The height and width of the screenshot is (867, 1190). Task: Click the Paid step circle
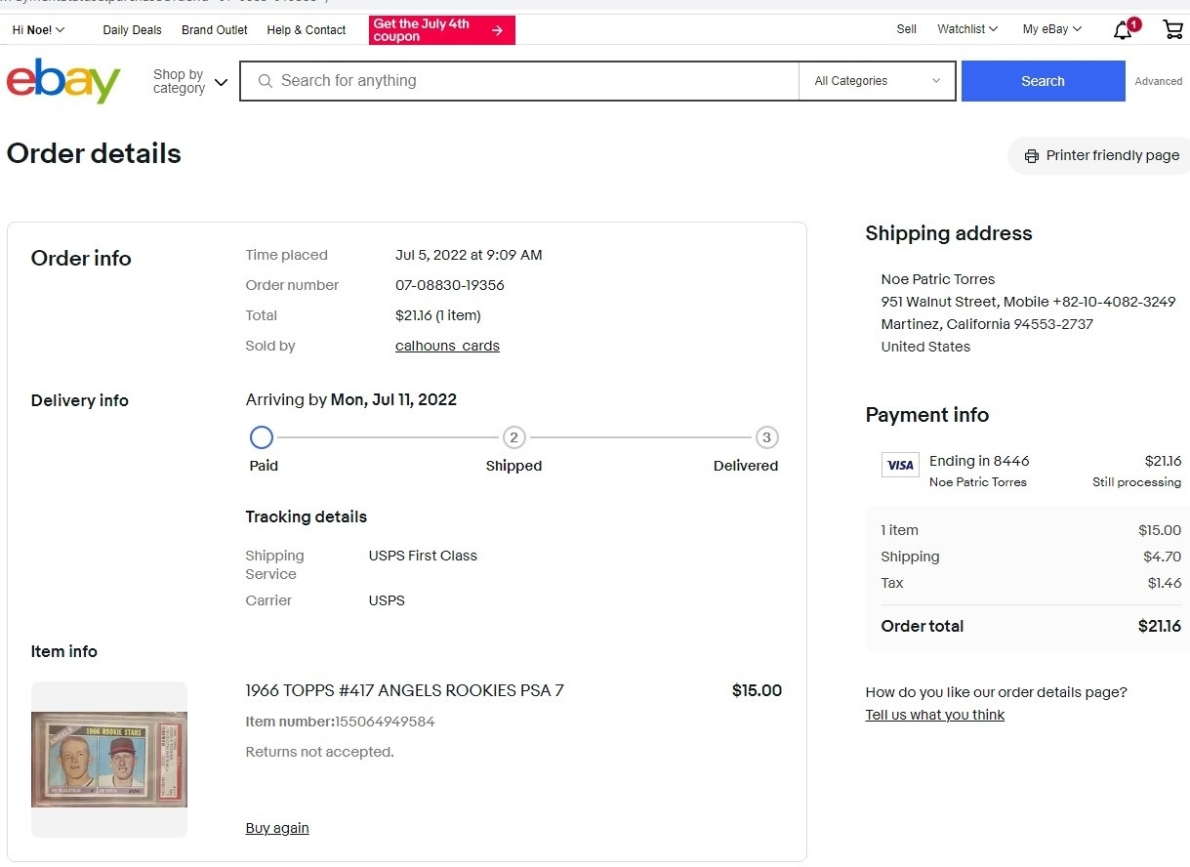262,436
